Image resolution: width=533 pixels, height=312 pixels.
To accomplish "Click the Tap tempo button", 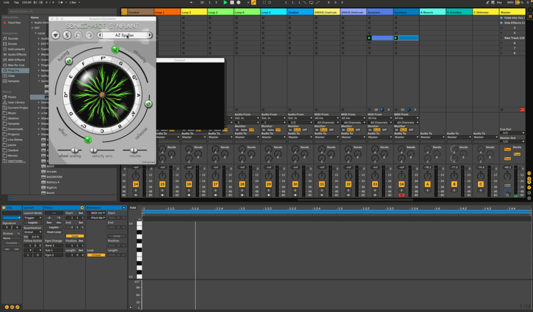I will coord(16,2).
